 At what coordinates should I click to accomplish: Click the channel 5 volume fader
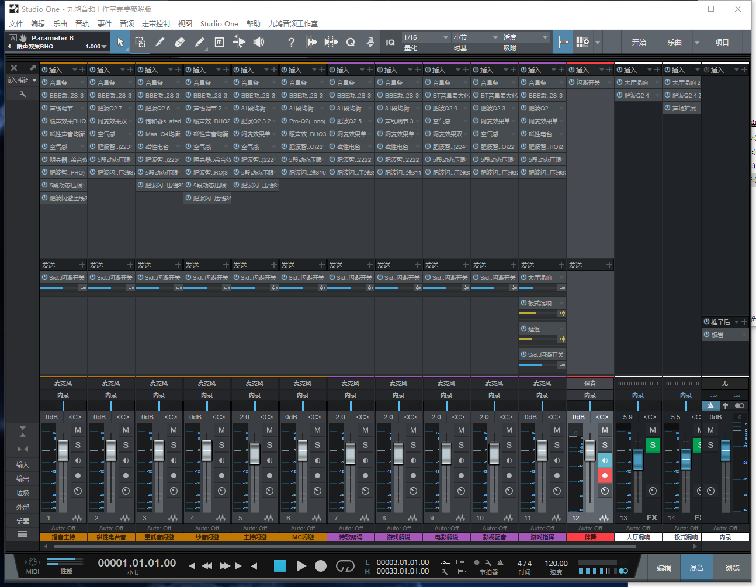tap(255, 453)
